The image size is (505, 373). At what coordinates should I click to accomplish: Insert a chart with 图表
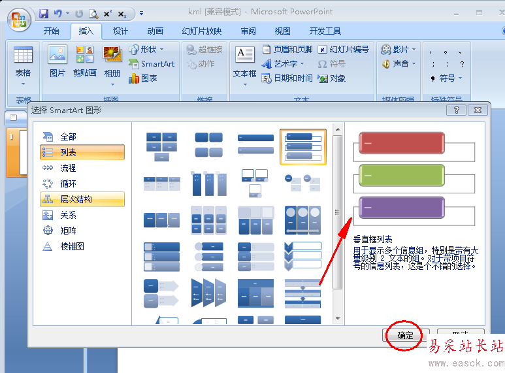point(143,78)
